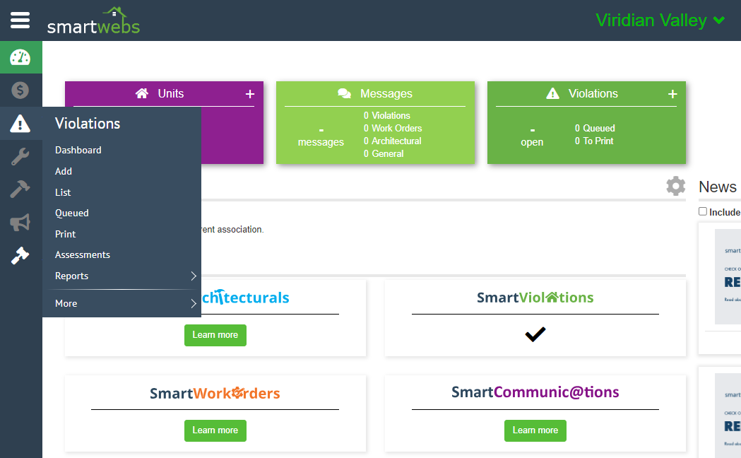Screen dimensions: 741x458
Task: Select the Violations warning triangle sidebar icon
Action: [20, 124]
